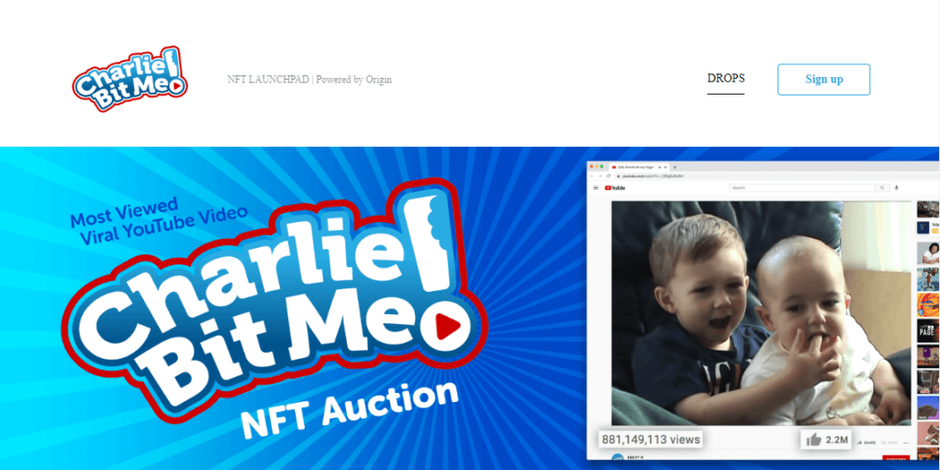Viewport: 940px width, 470px height.
Task: Select the Charlie bit my finger browser tab
Action: click(x=639, y=167)
